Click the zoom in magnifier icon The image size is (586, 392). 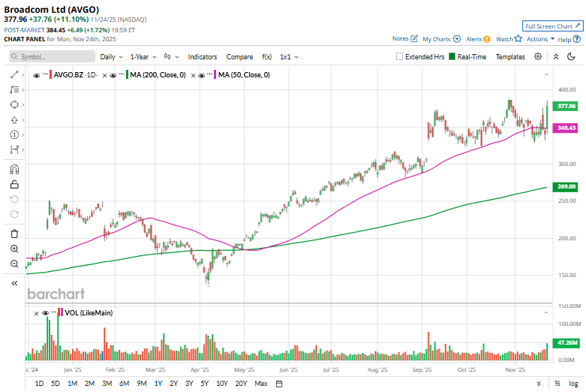tap(14, 249)
